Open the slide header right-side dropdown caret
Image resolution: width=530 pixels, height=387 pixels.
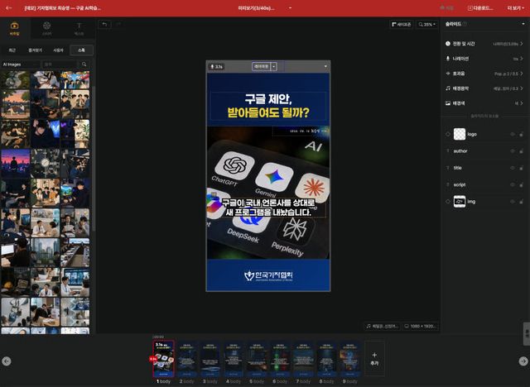(x=325, y=66)
